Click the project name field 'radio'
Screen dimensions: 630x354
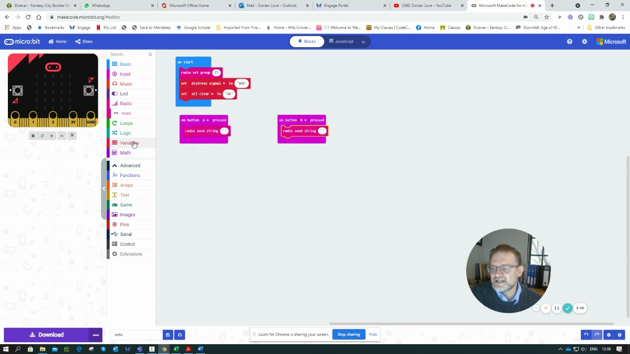click(137, 335)
